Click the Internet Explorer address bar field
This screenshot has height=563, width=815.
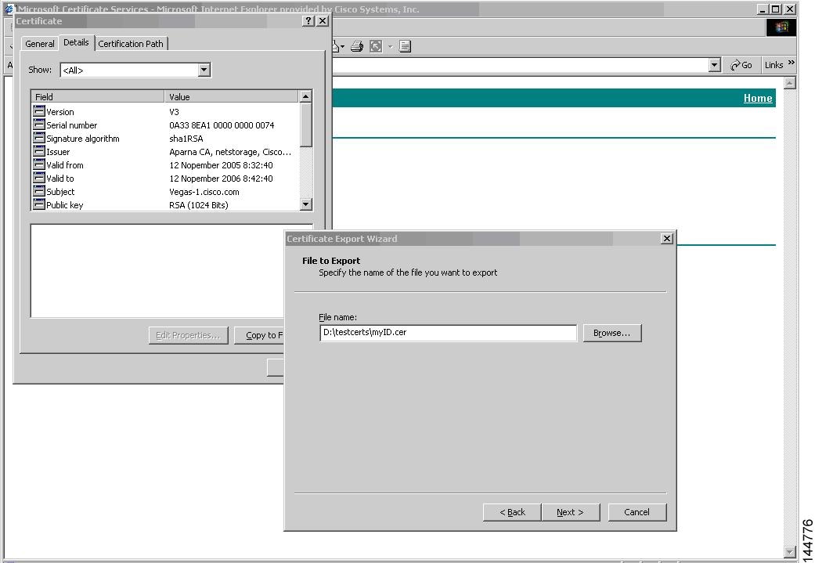(520, 65)
